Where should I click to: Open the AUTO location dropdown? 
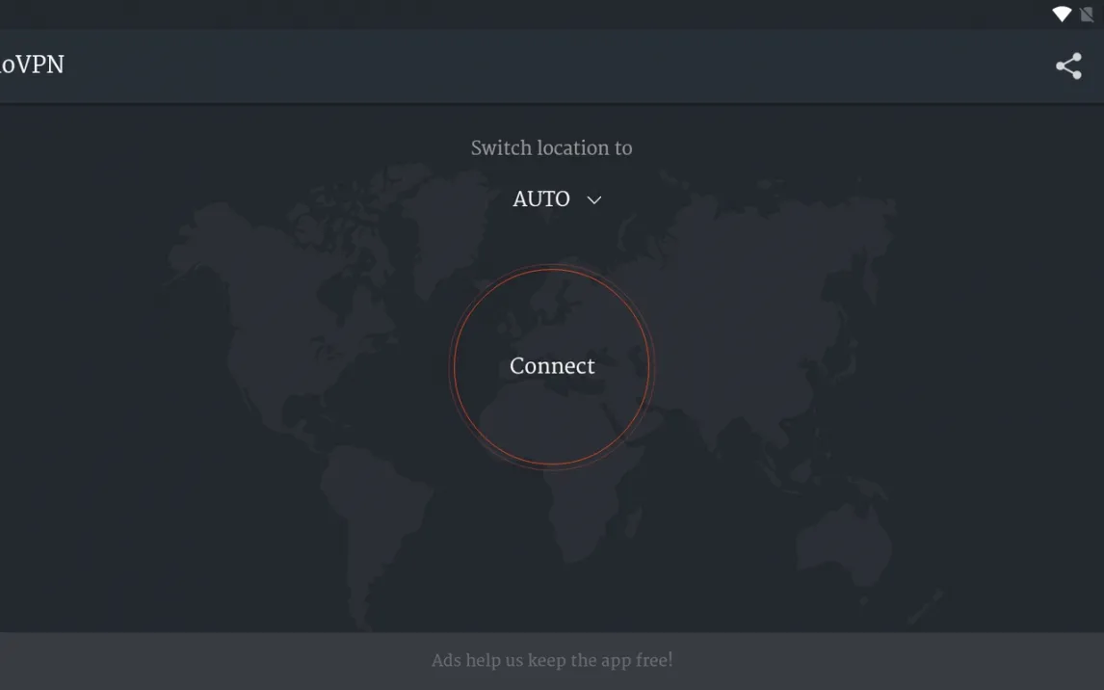541,199
